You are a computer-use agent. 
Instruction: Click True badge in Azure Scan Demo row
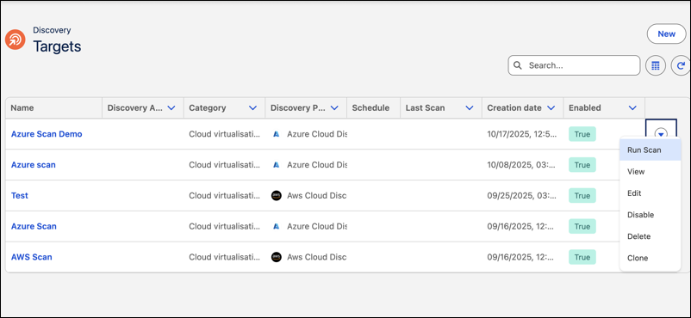tap(582, 134)
